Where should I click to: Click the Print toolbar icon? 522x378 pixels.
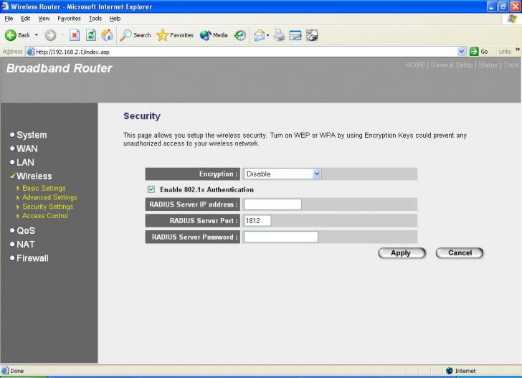(278, 35)
